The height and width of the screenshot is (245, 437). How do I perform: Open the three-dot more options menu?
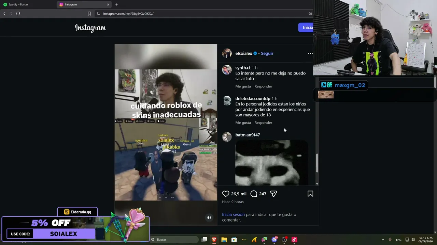(310, 53)
